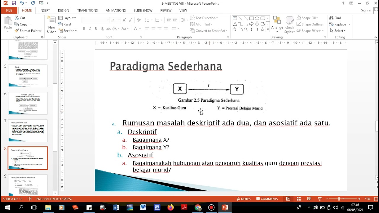Click the Decrease List Level icon
The image size is (379, 213).
pyautogui.click(x=168, y=20)
